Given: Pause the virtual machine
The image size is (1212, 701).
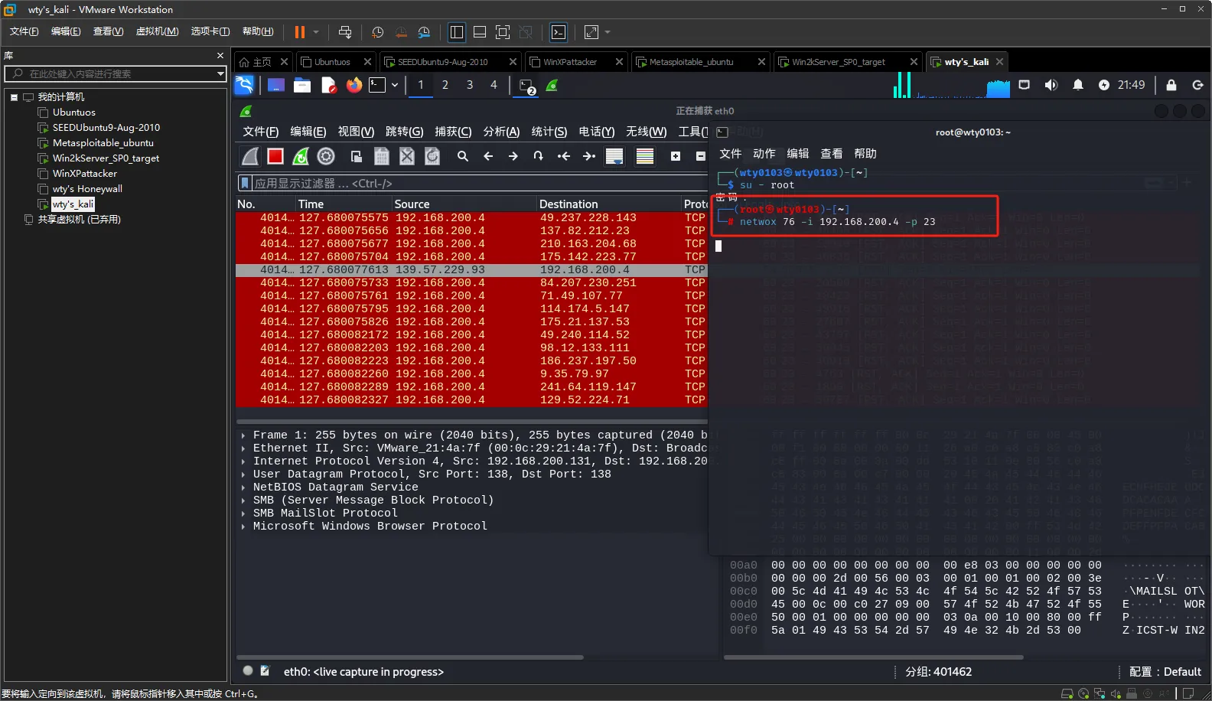Looking at the screenshot, I should [299, 32].
